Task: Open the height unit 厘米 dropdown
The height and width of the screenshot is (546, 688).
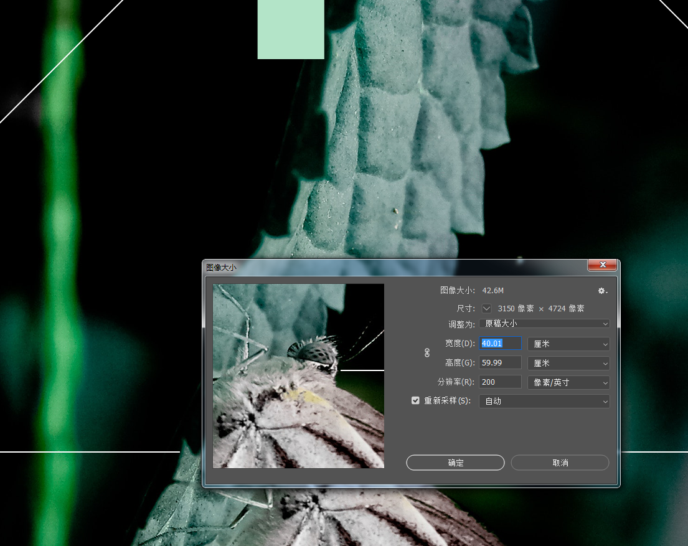Action: tap(568, 363)
